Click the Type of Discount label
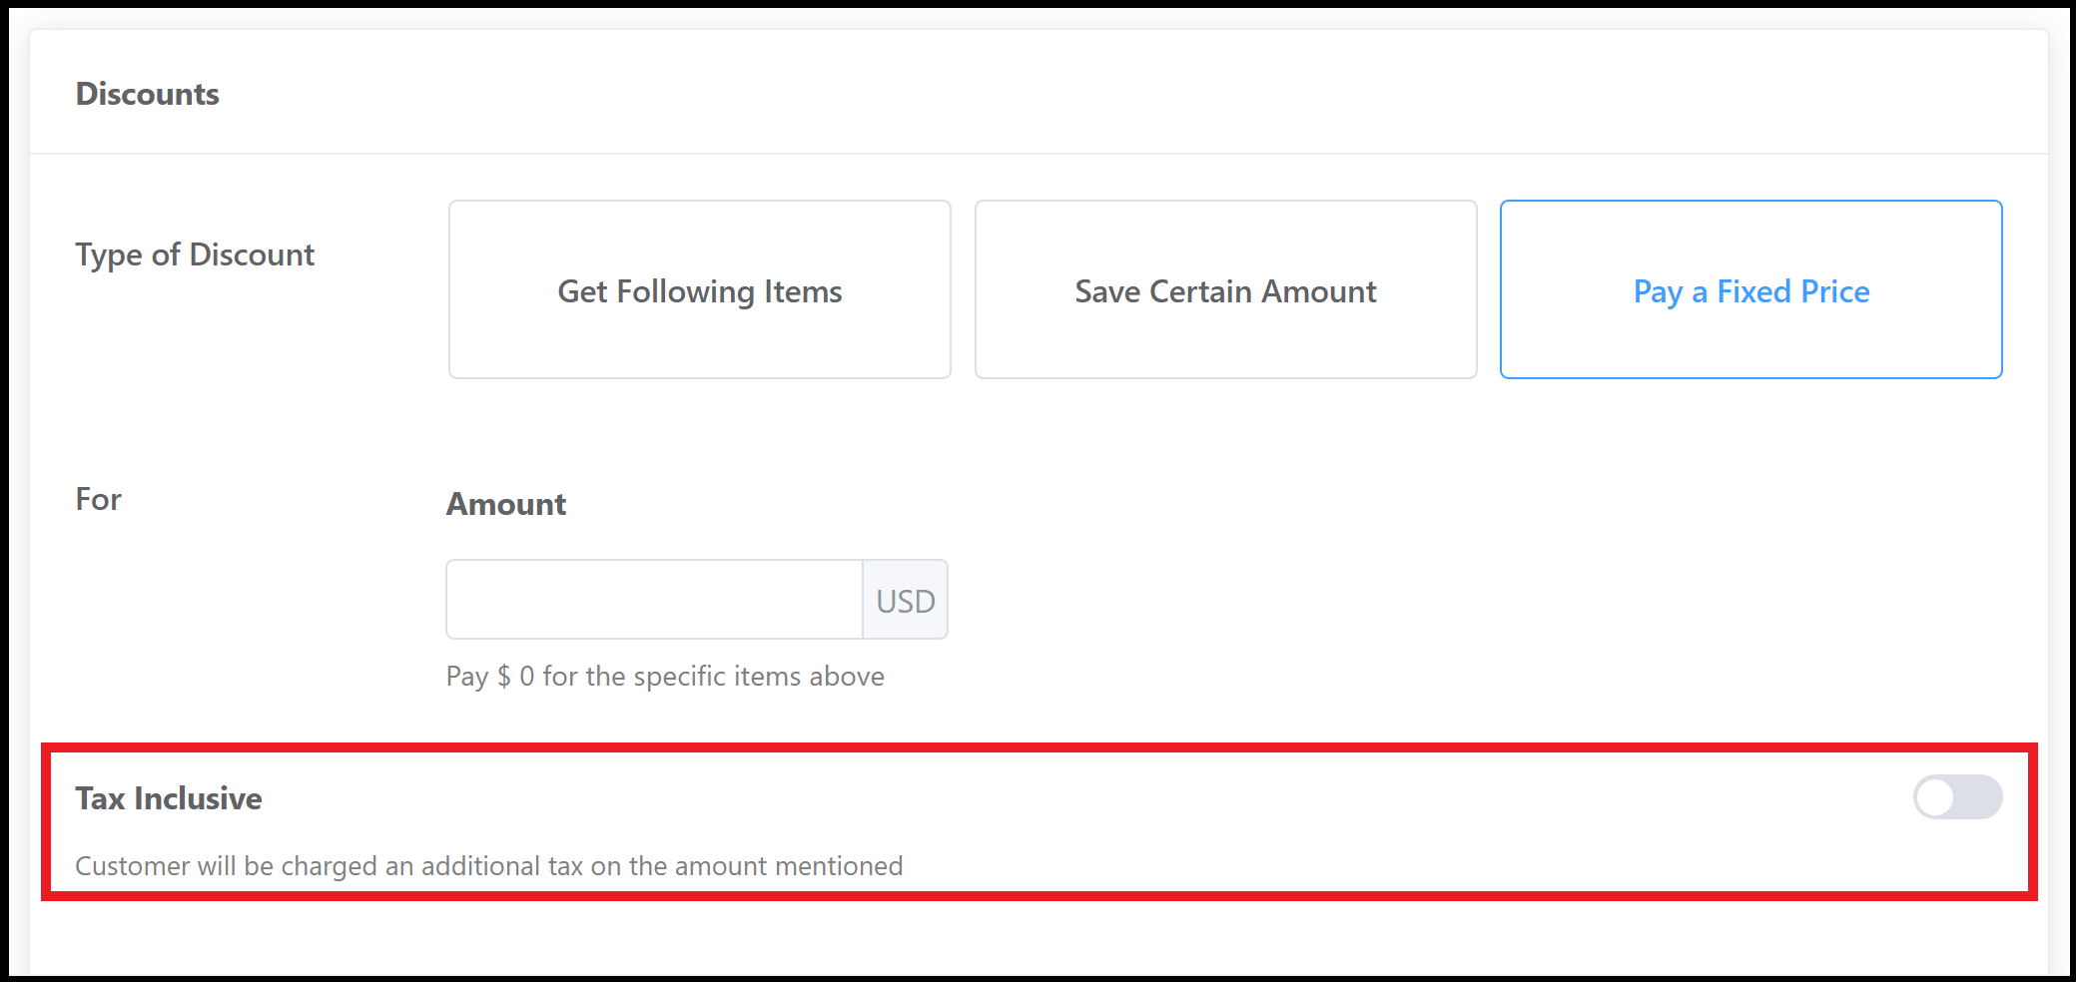2076x982 pixels. [195, 254]
